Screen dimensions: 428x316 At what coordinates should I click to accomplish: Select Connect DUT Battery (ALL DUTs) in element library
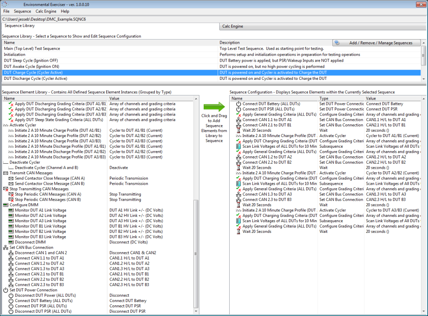tap(44, 301)
